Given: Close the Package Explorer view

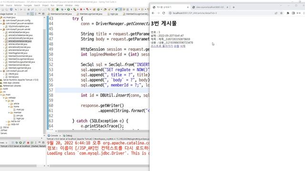Looking at the screenshot, I should tap(15, 14).
